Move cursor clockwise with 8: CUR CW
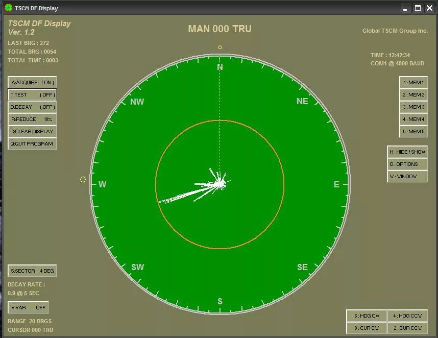 coord(367,328)
